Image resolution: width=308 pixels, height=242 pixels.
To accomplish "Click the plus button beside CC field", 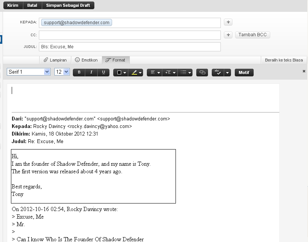I will point(228,35).
